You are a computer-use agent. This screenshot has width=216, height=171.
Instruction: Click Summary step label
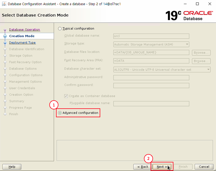point(17,101)
